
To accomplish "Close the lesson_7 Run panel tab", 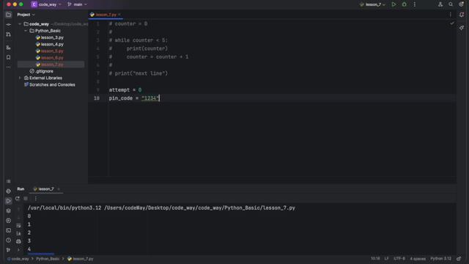I will tap(59, 189).
